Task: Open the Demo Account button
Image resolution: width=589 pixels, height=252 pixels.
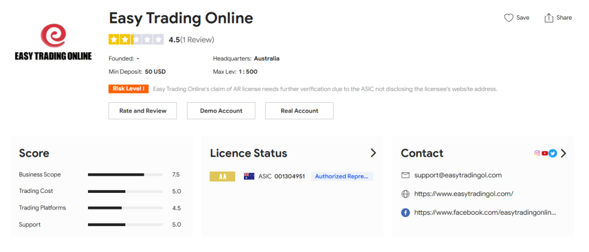Action: pyautogui.click(x=221, y=111)
